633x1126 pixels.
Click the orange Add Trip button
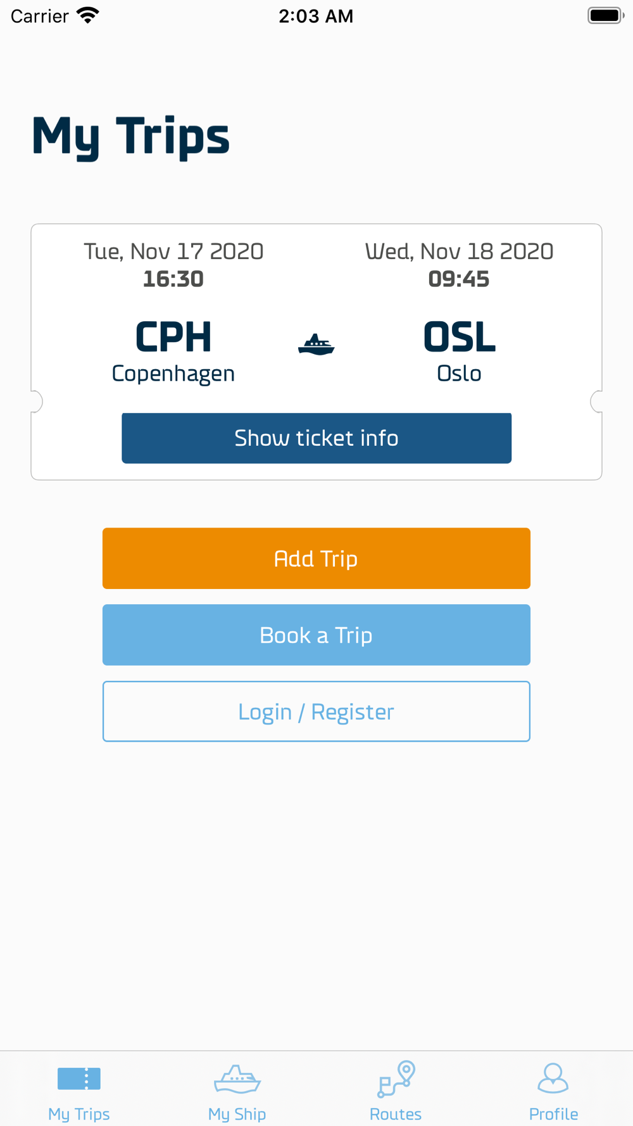coord(316,559)
